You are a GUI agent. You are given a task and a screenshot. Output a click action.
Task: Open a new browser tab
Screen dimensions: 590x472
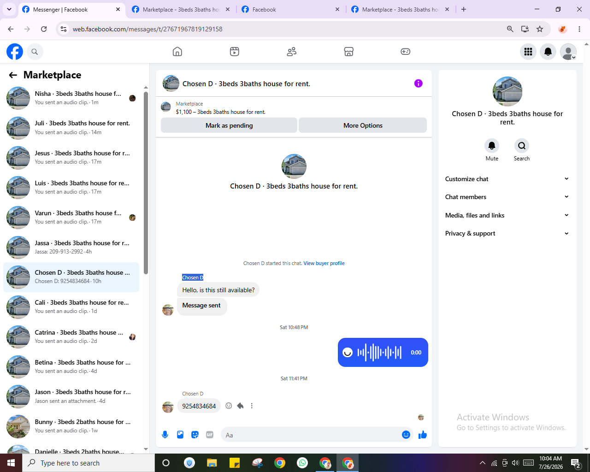click(x=464, y=9)
